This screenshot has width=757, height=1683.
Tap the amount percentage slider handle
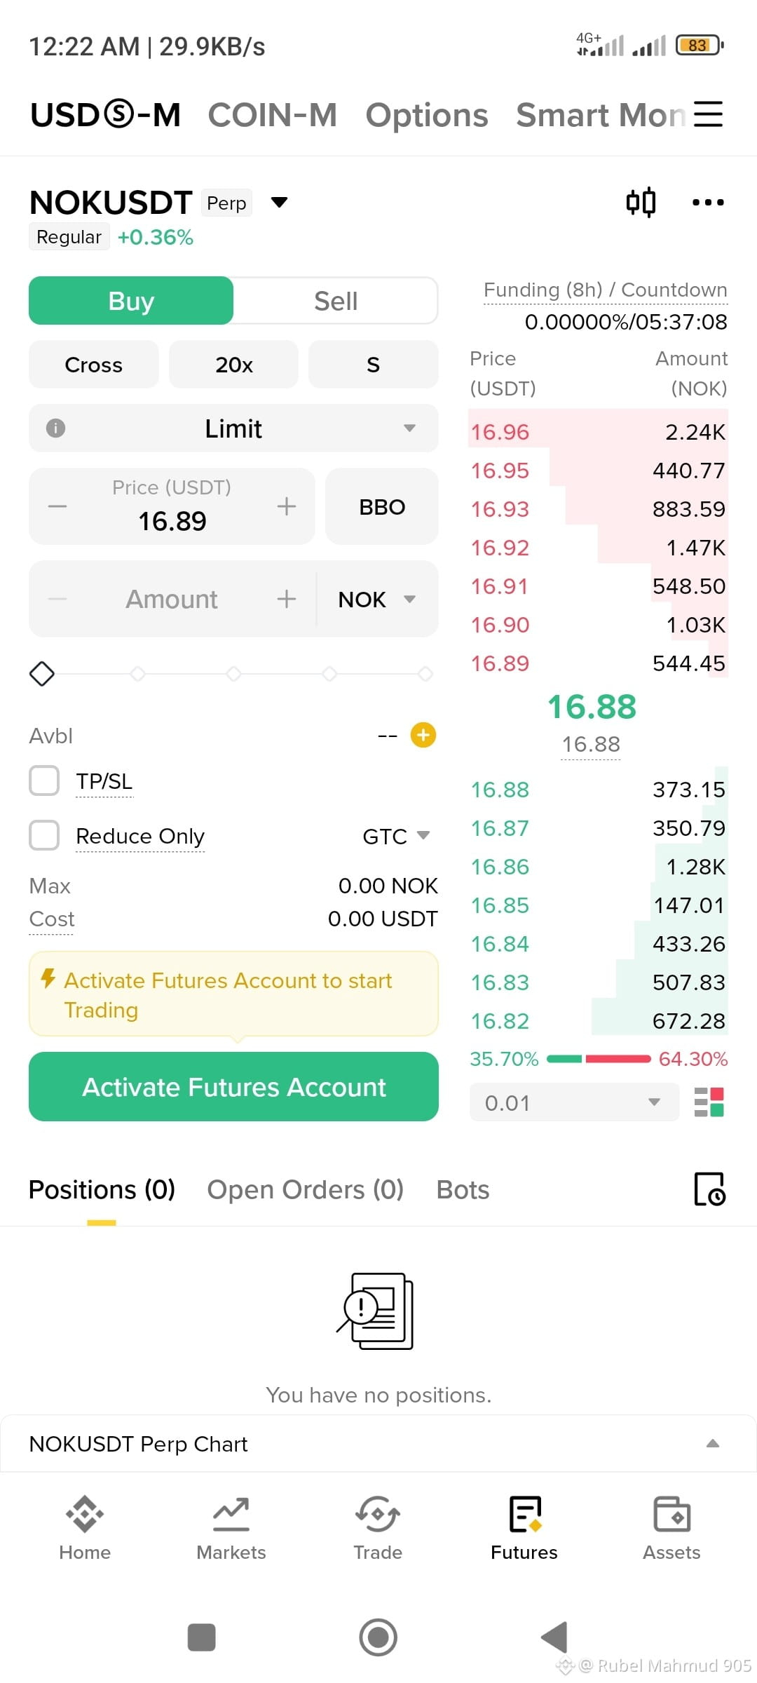42,674
